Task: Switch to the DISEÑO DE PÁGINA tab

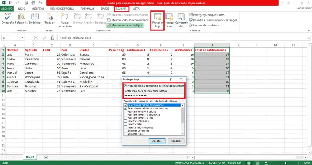Action: coord(62,9)
